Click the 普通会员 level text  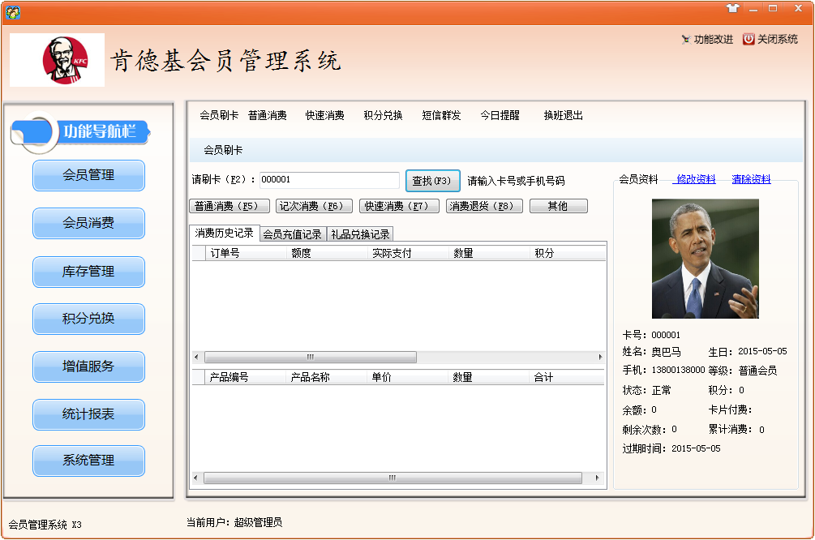757,371
